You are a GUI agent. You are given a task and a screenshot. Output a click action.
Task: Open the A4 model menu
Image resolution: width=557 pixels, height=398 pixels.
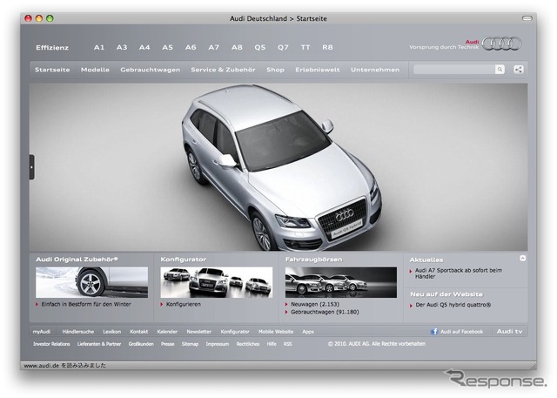pyautogui.click(x=144, y=47)
